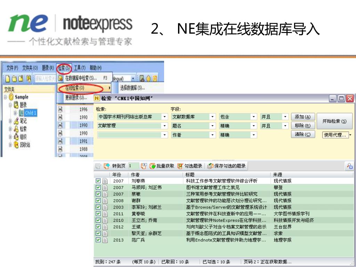Click the 移除(R) button
Screen dimensions: 356x267
pos(303,126)
